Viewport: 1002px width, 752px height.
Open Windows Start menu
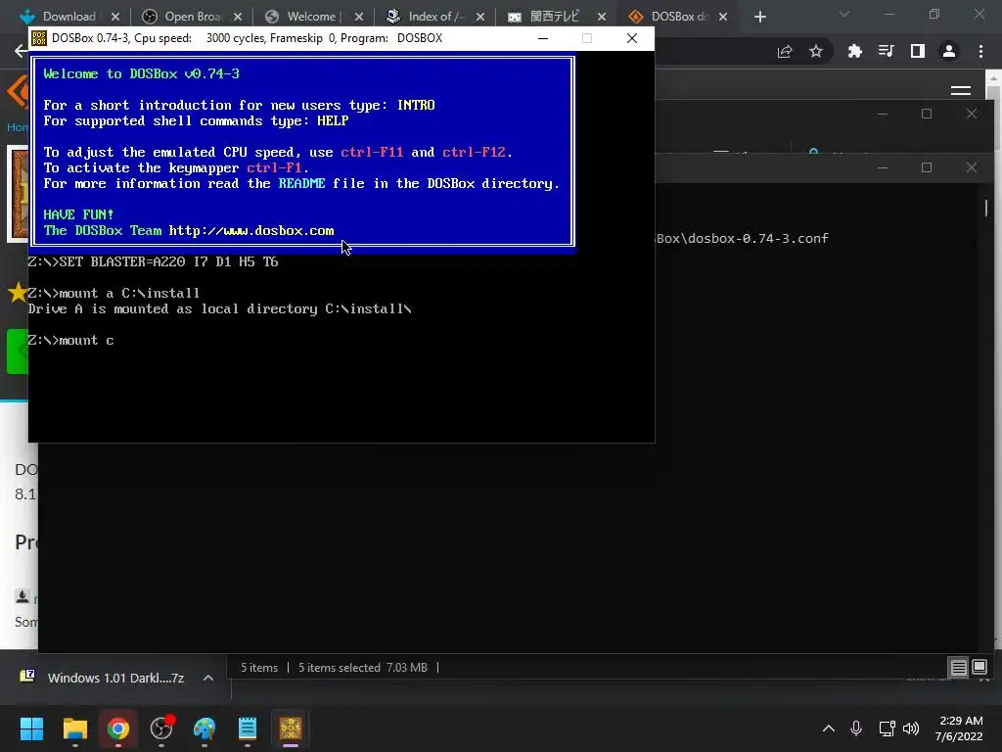(31, 728)
